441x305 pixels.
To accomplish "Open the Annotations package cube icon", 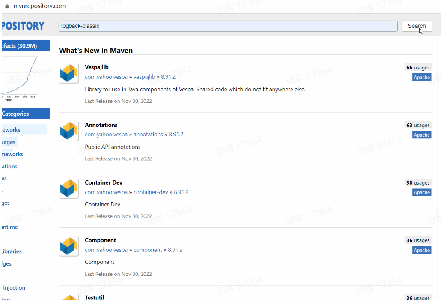I will tap(69, 131).
